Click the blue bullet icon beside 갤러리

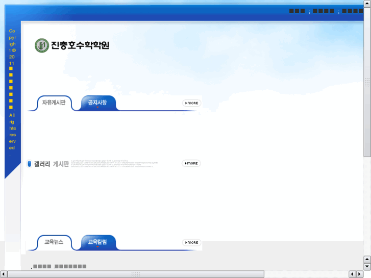coord(29,164)
